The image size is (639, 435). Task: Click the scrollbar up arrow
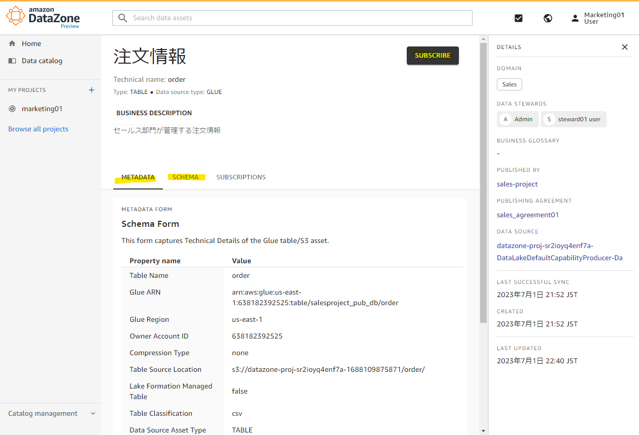pyautogui.click(x=483, y=39)
